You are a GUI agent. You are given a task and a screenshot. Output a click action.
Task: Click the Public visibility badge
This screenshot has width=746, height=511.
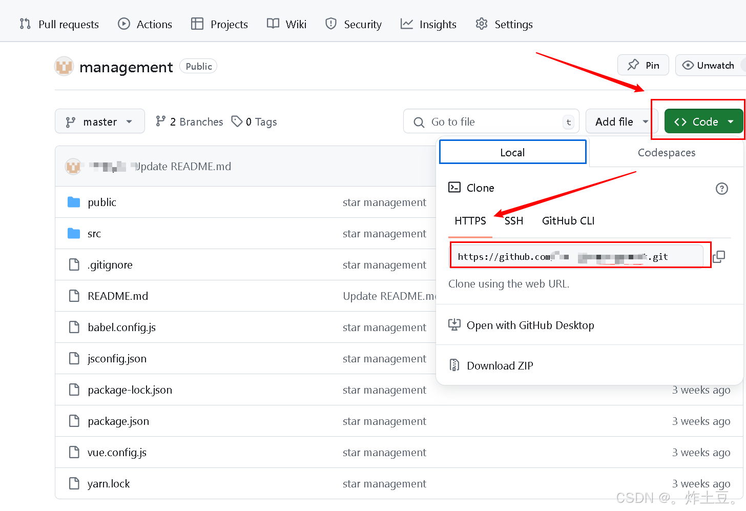(x=198, y=66)
